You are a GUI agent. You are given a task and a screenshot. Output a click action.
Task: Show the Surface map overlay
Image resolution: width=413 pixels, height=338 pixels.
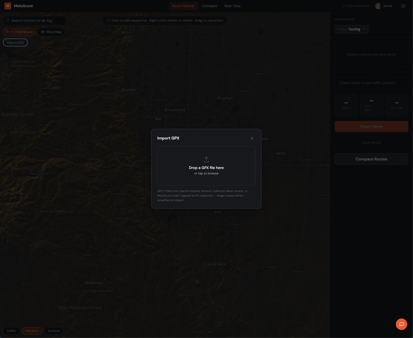tap(53, 331)
